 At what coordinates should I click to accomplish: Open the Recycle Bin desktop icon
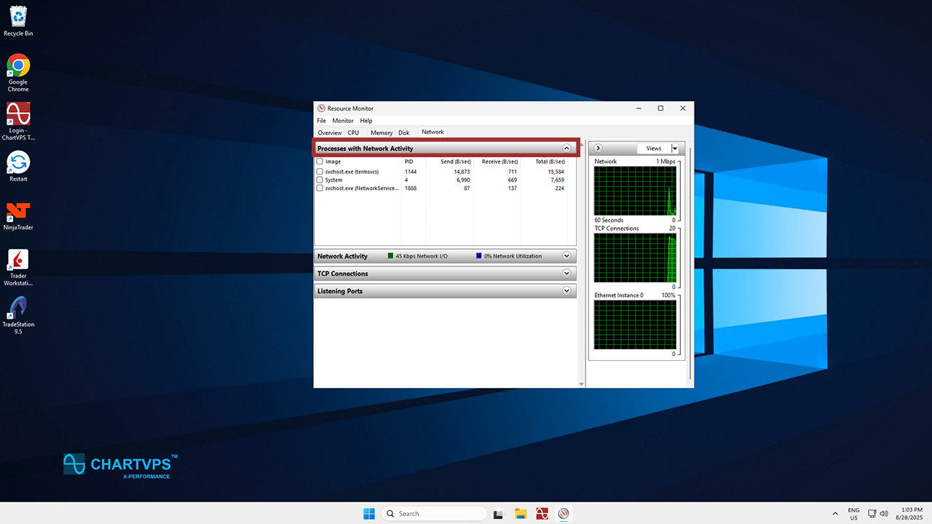click(18, 17)
